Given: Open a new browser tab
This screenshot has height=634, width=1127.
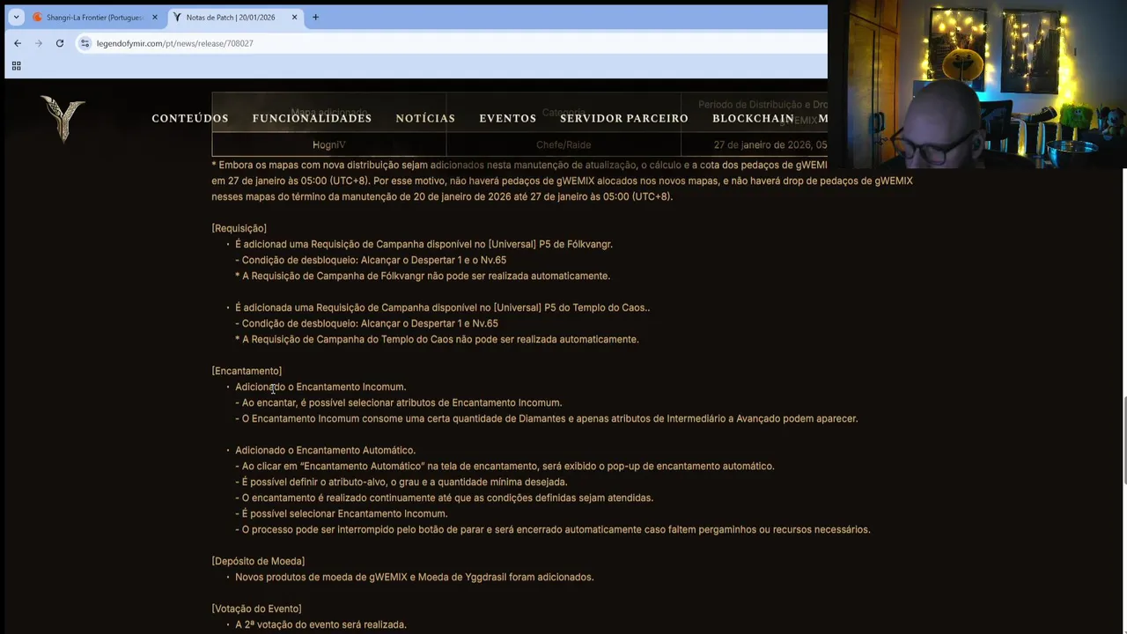Looking at the screenshot, I should pos(315,17).
